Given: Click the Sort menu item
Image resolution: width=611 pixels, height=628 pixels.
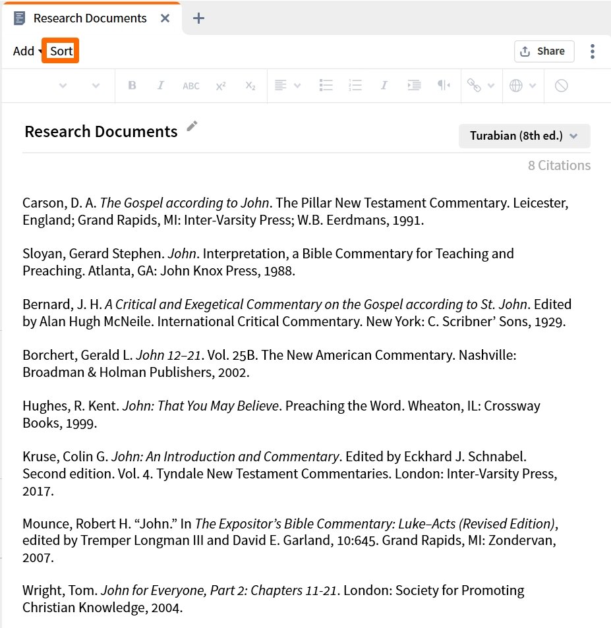Looking at the screenshot, I should tap(61, 51).
